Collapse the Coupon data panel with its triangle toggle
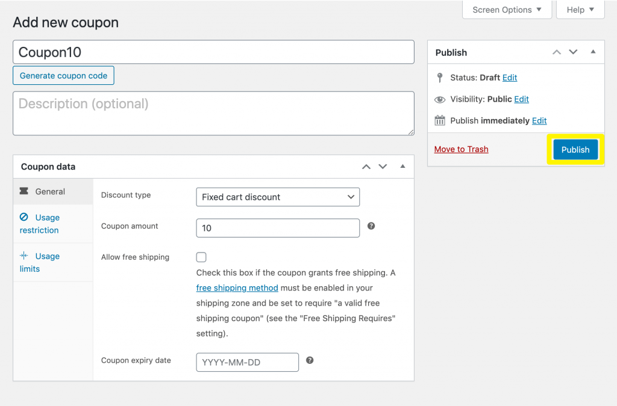617x406 pixels. click(x=402, y=166)
